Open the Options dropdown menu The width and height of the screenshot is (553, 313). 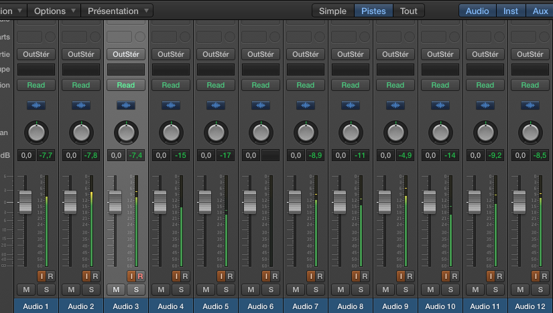(55, 11)
